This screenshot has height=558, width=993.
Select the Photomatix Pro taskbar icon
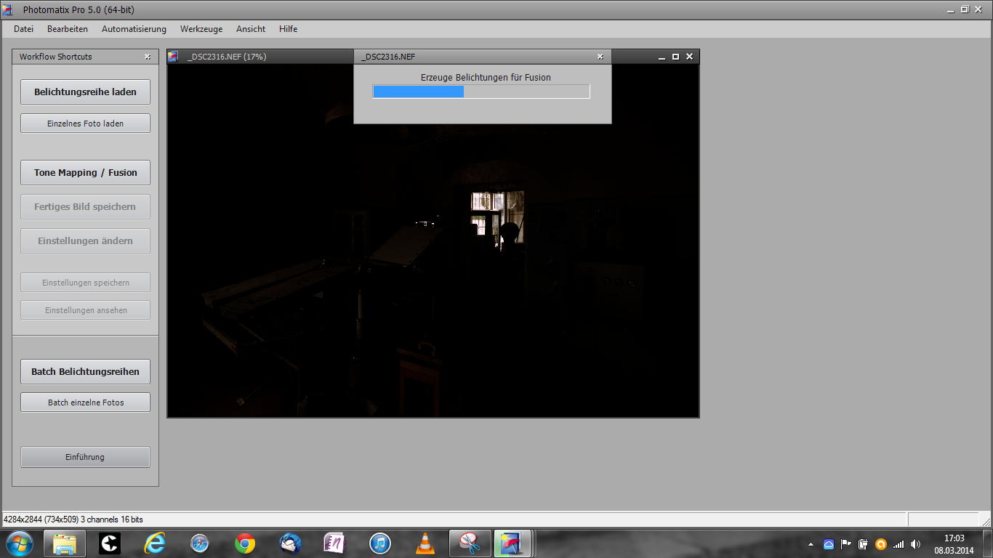513,543
